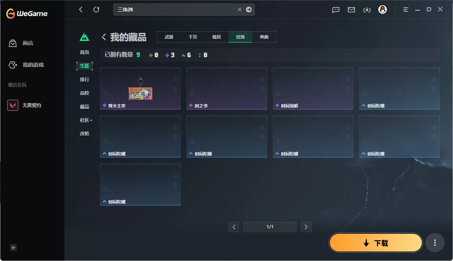Open the 时间溶解 item card
The height and width of the screenshot is (261, 453).
pyautogui.click(x=313, y=89)
